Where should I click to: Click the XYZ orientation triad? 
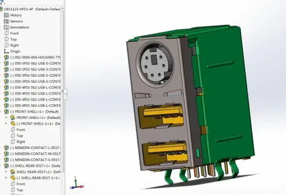77,183
